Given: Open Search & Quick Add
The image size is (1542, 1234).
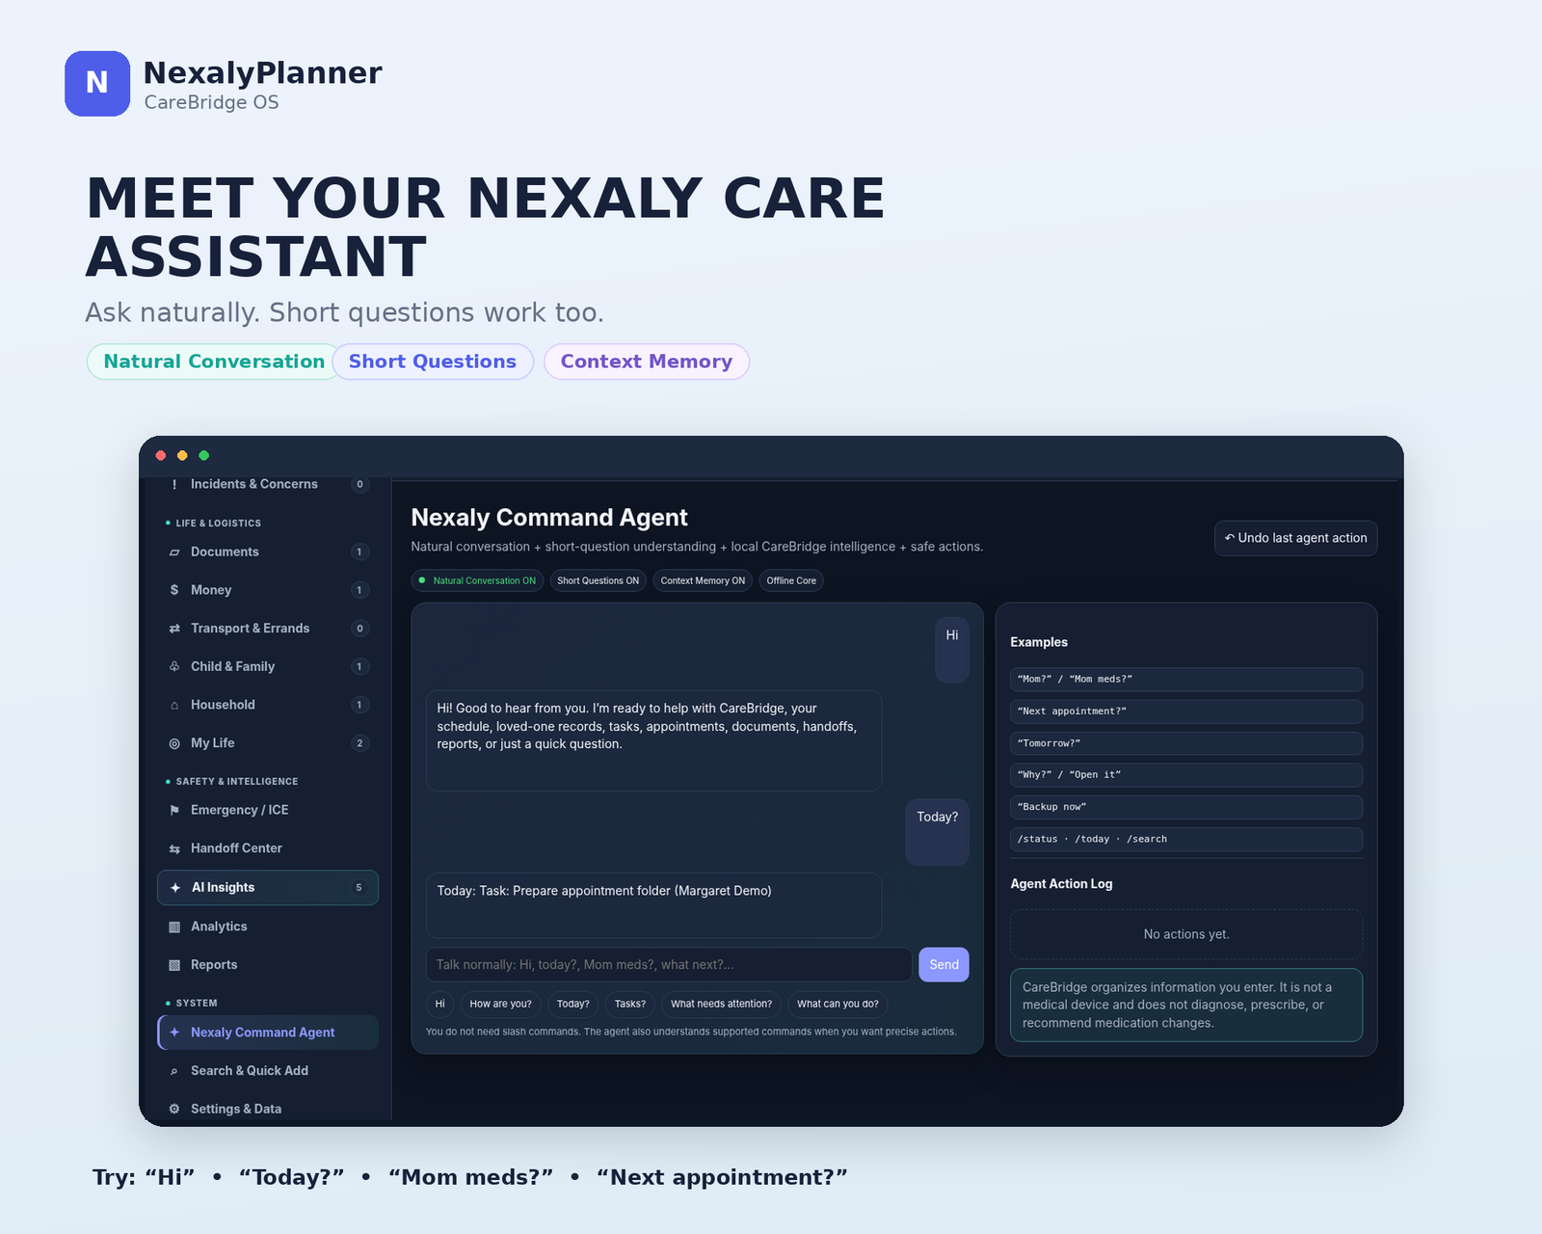Looking at the screenshot, I should click(x=268, y=1071).
